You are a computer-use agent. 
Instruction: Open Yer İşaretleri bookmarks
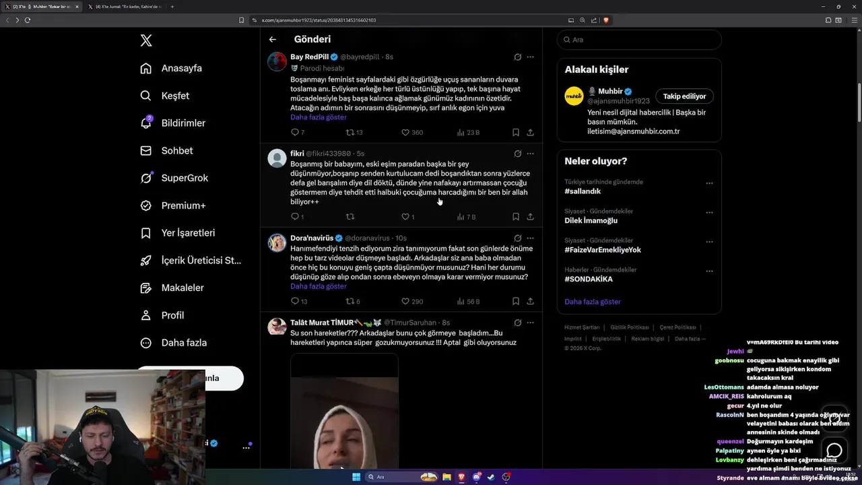pos(177,233)
